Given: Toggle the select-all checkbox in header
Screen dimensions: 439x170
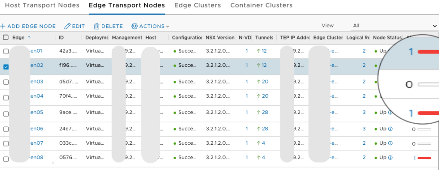Looking at the screenshot, I should pos(6,38).
